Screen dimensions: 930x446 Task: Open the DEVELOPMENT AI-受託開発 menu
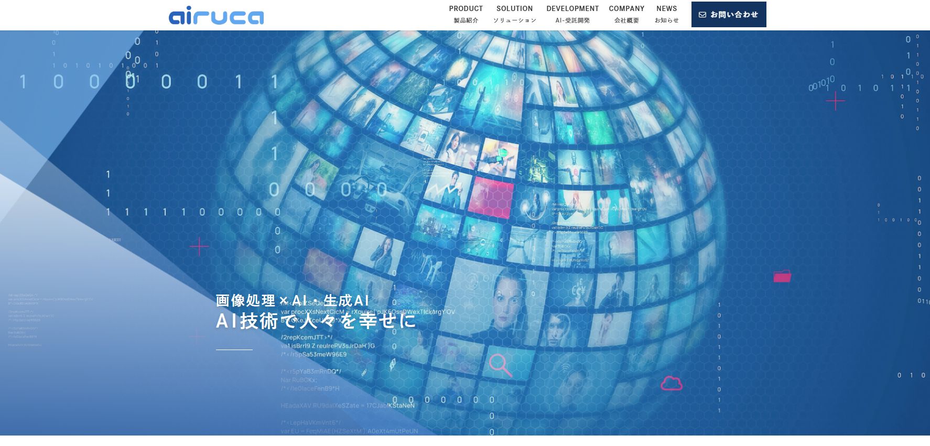click(572, 14)
